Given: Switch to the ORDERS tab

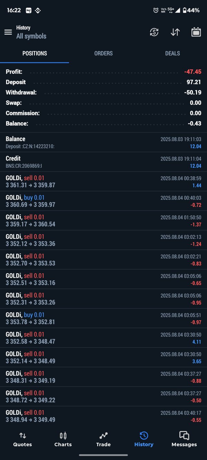Looking at the screenshot, I should pyautogui.click(x=103, y=53).
